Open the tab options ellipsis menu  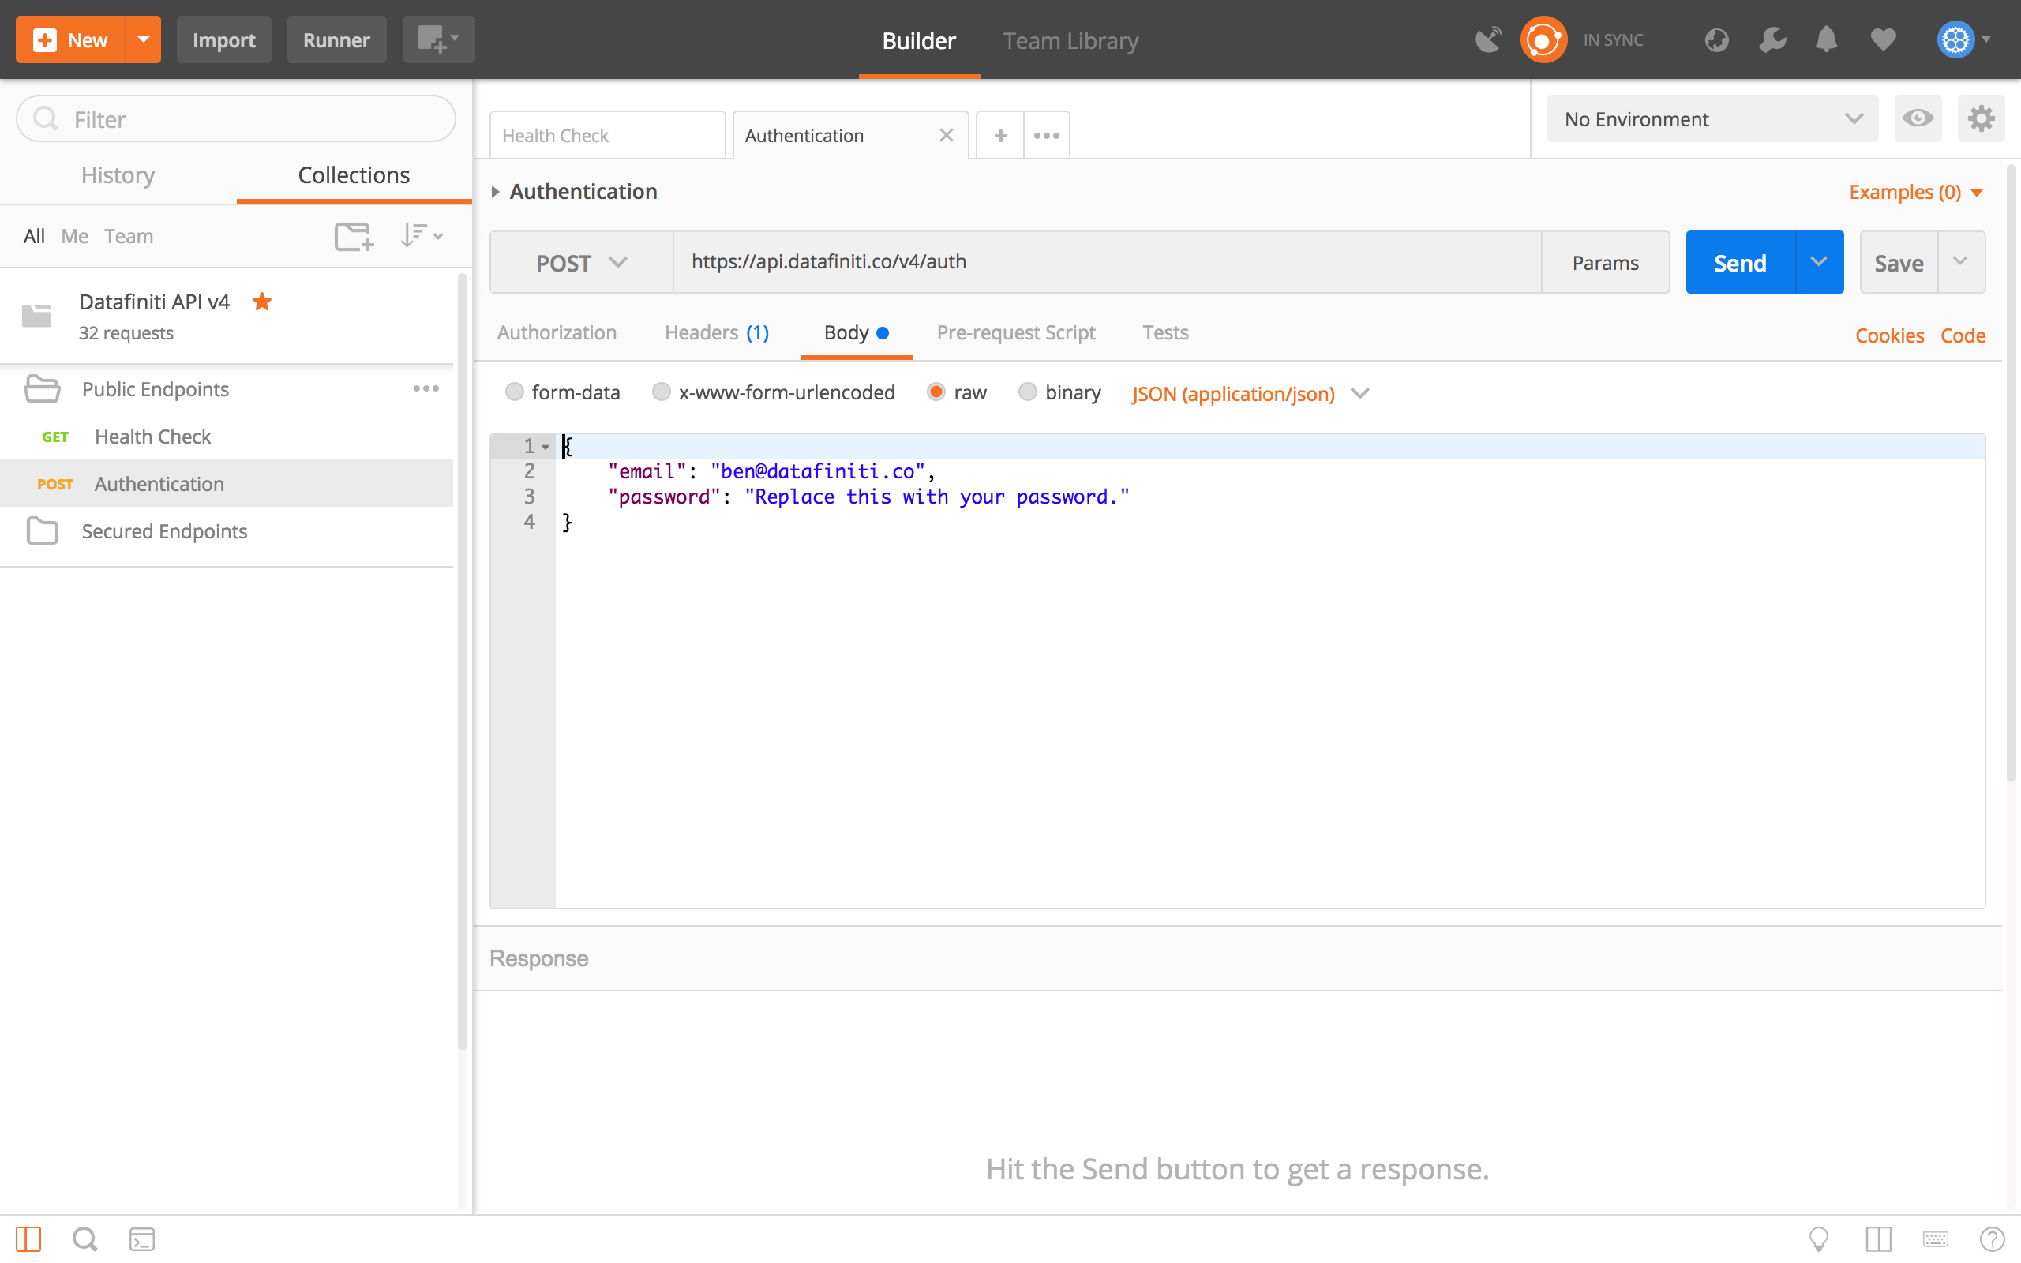pyautogui.click(x=1046, y=135)
